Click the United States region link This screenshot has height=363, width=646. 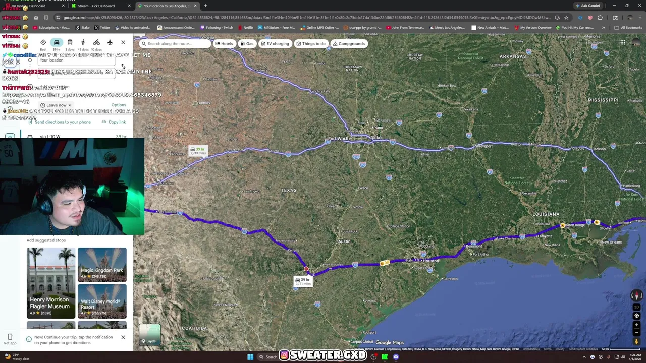click(531, 349)
